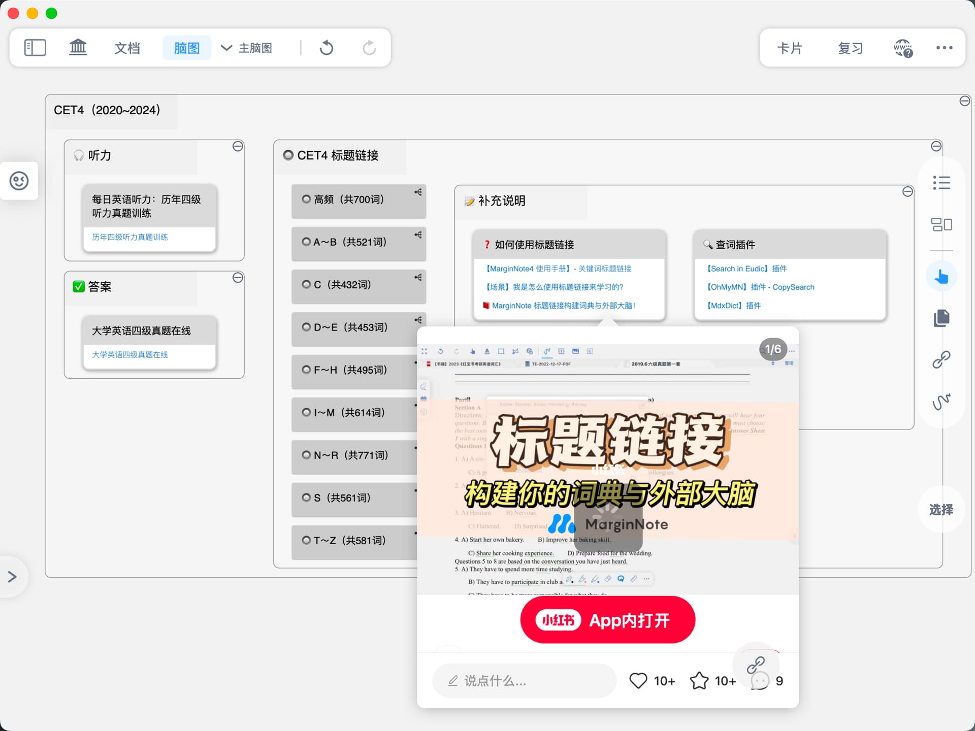Select the card layout icon

941,224
